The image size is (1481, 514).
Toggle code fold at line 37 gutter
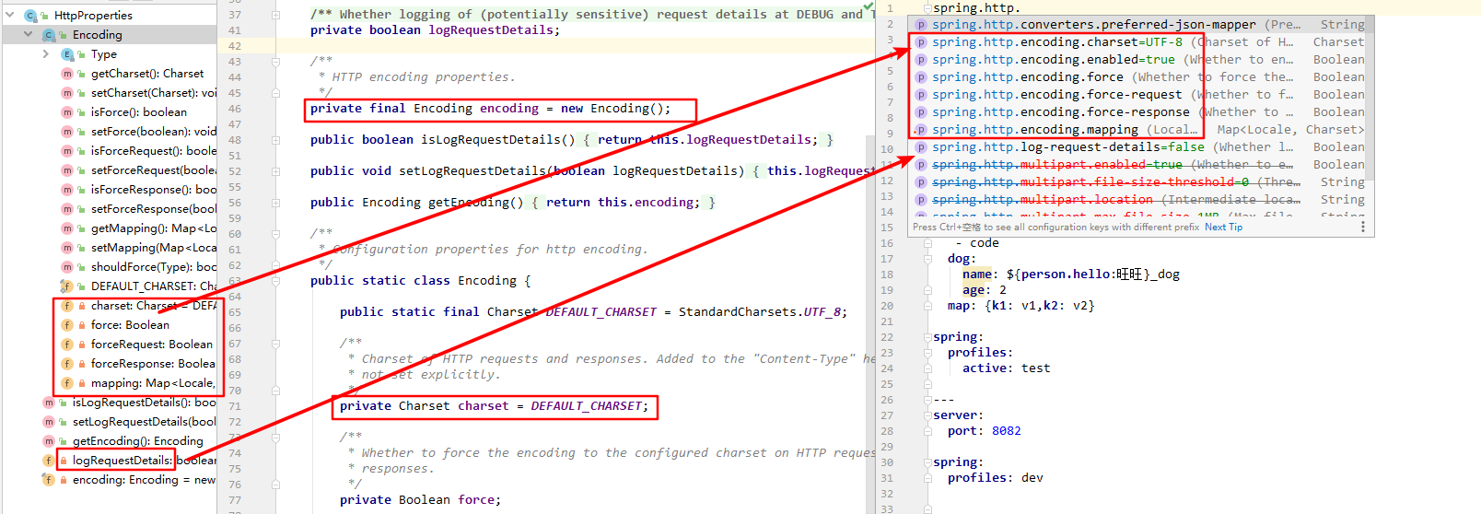coord(275,15)
